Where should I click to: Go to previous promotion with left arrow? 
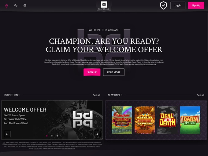pyautogui.click(x=7, y=134)
